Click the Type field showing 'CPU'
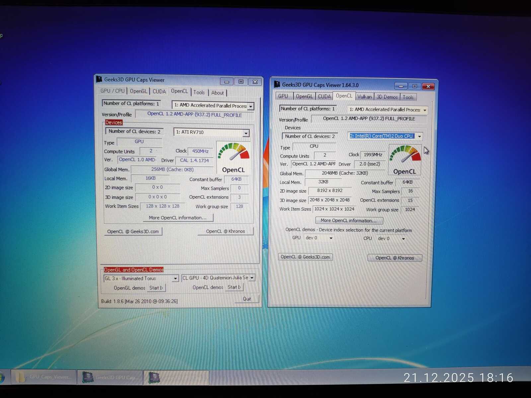The height and width of the screenshot is (398, 531). 314,146
